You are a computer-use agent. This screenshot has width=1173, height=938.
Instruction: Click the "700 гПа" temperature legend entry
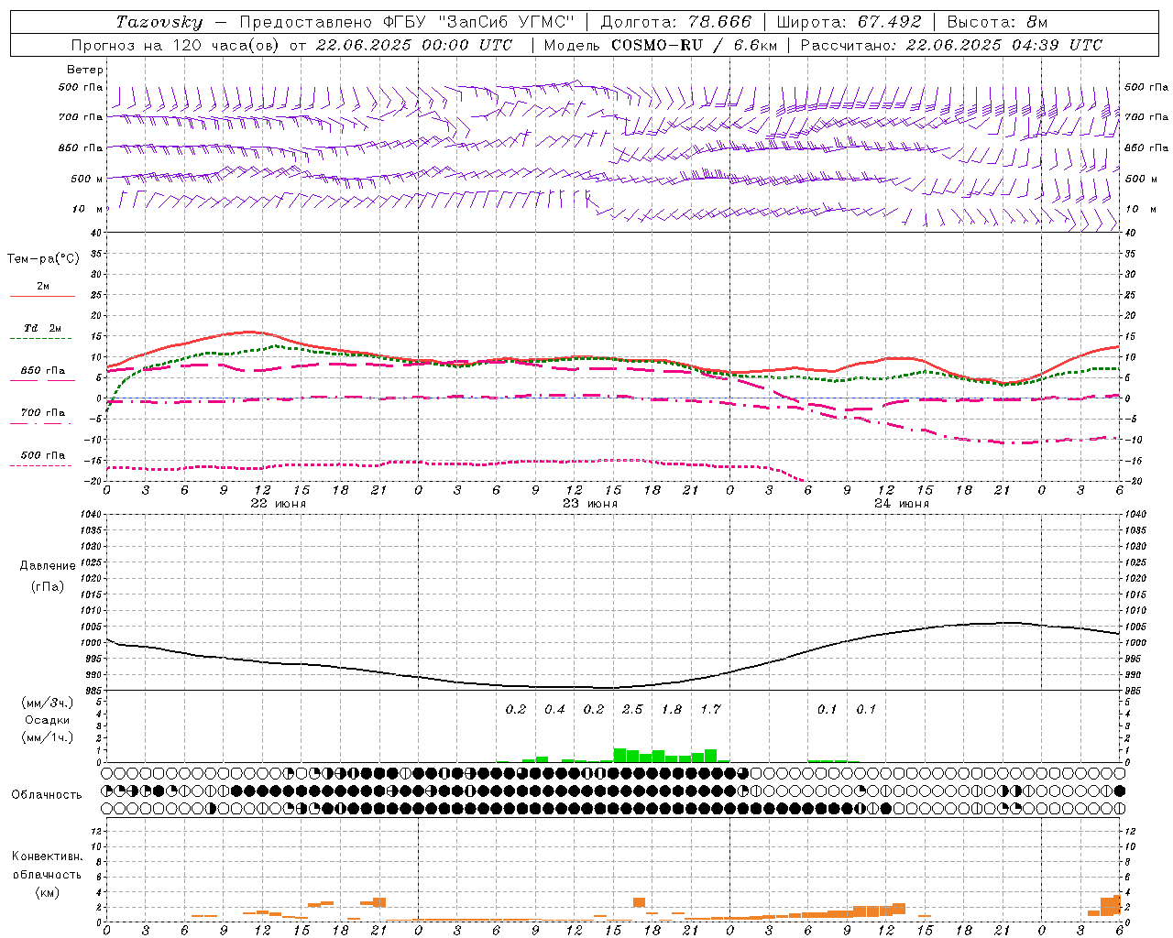tap(43, 412)
